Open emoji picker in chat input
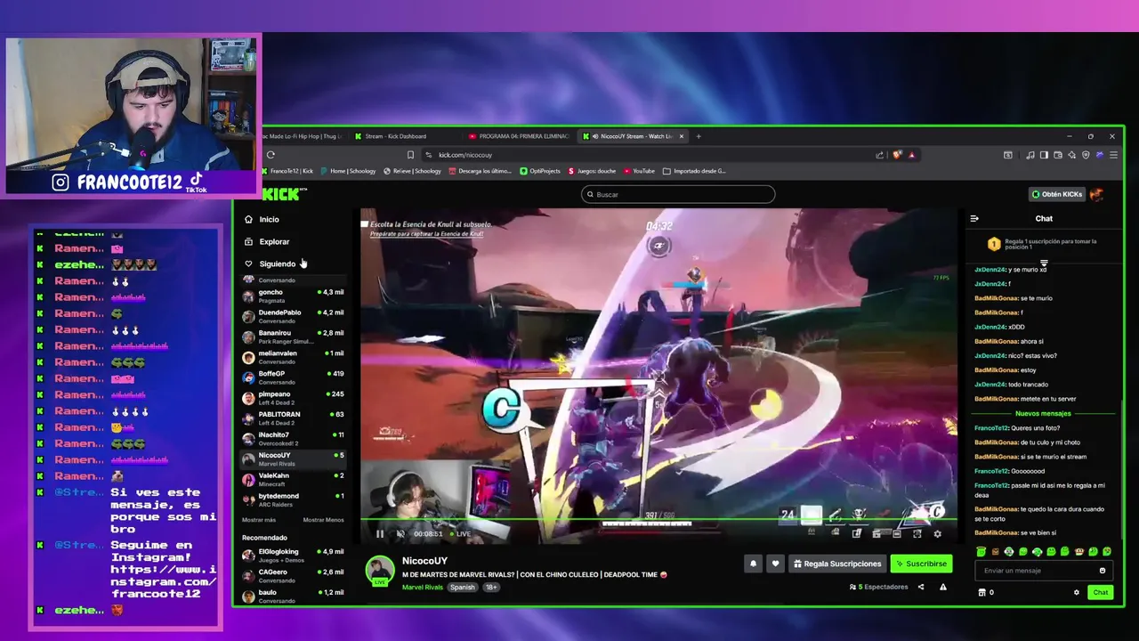This screenshot has height=641, width=1139. (1103, 571)
